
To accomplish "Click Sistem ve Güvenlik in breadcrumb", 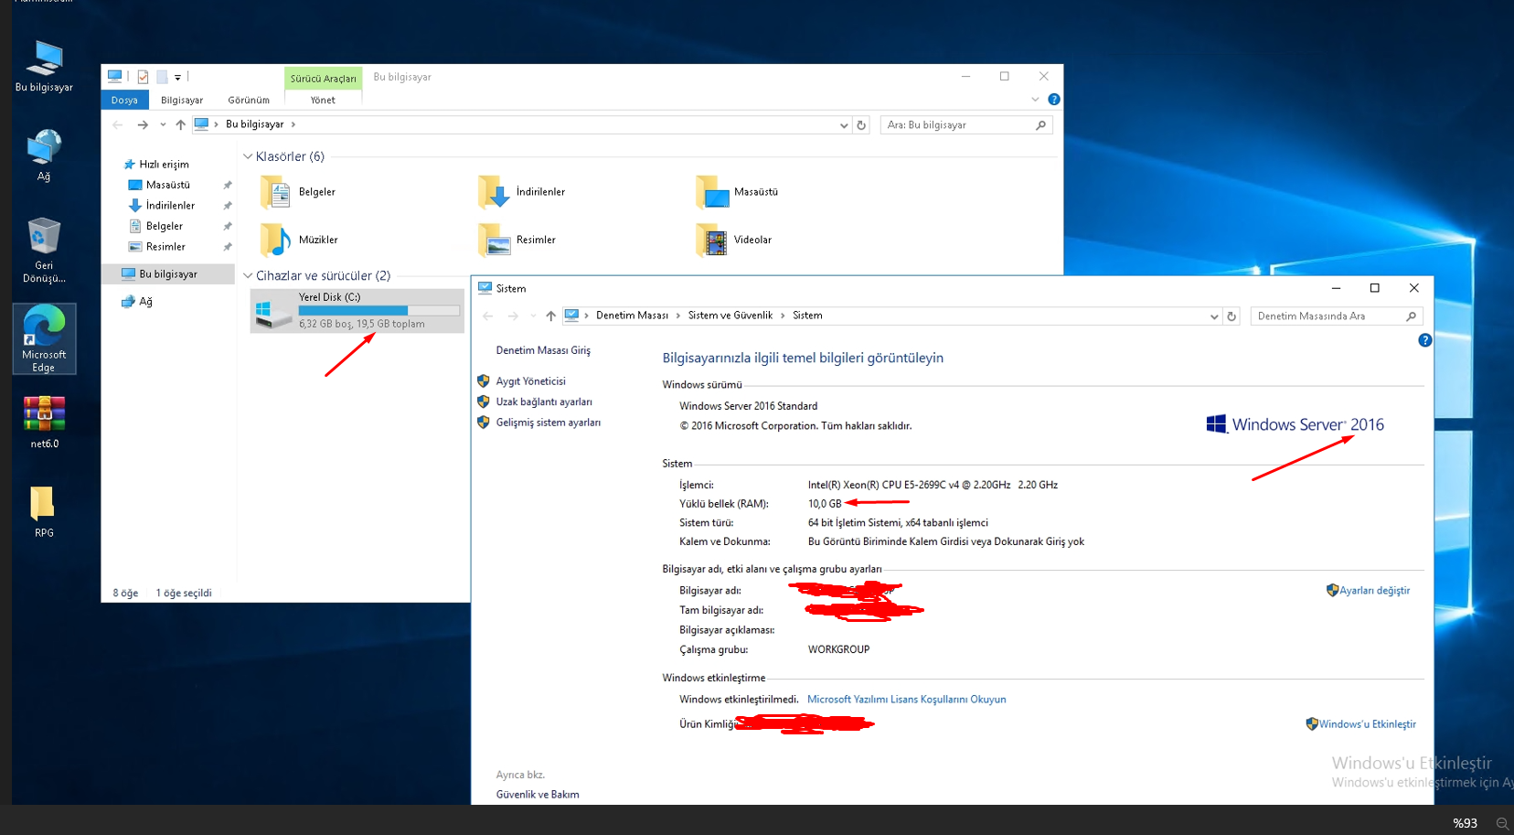I will 730,316.
